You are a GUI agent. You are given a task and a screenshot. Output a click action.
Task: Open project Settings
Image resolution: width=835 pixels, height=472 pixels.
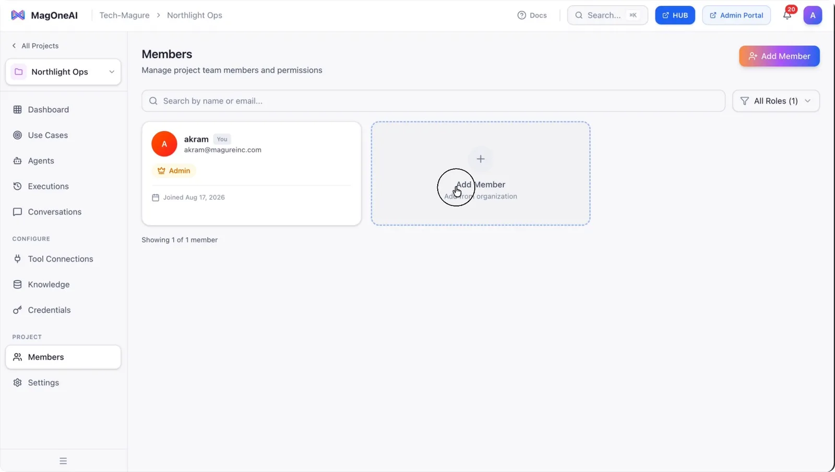tap(63, 382)
